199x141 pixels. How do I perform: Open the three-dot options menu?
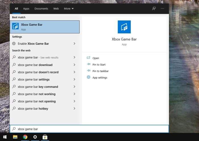pyautogui.click(x=162, y=8)
